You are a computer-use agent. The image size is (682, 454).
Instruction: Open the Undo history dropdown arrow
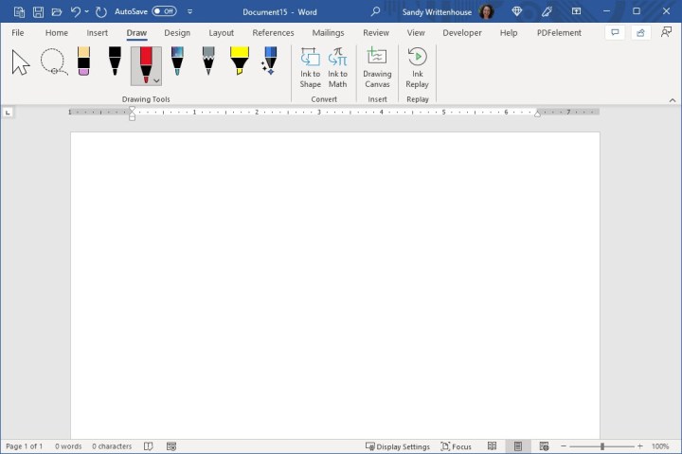(87, 11)
